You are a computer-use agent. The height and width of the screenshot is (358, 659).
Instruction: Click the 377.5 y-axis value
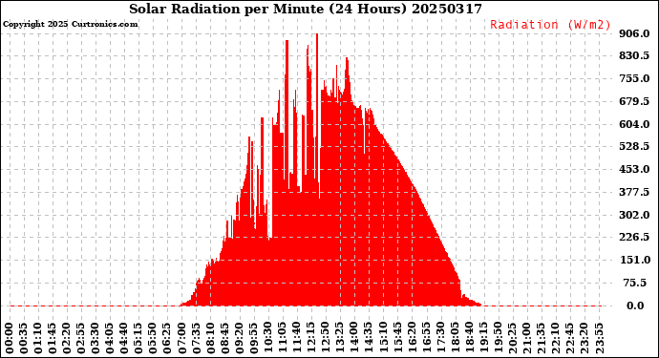click(x=634, y=192)
